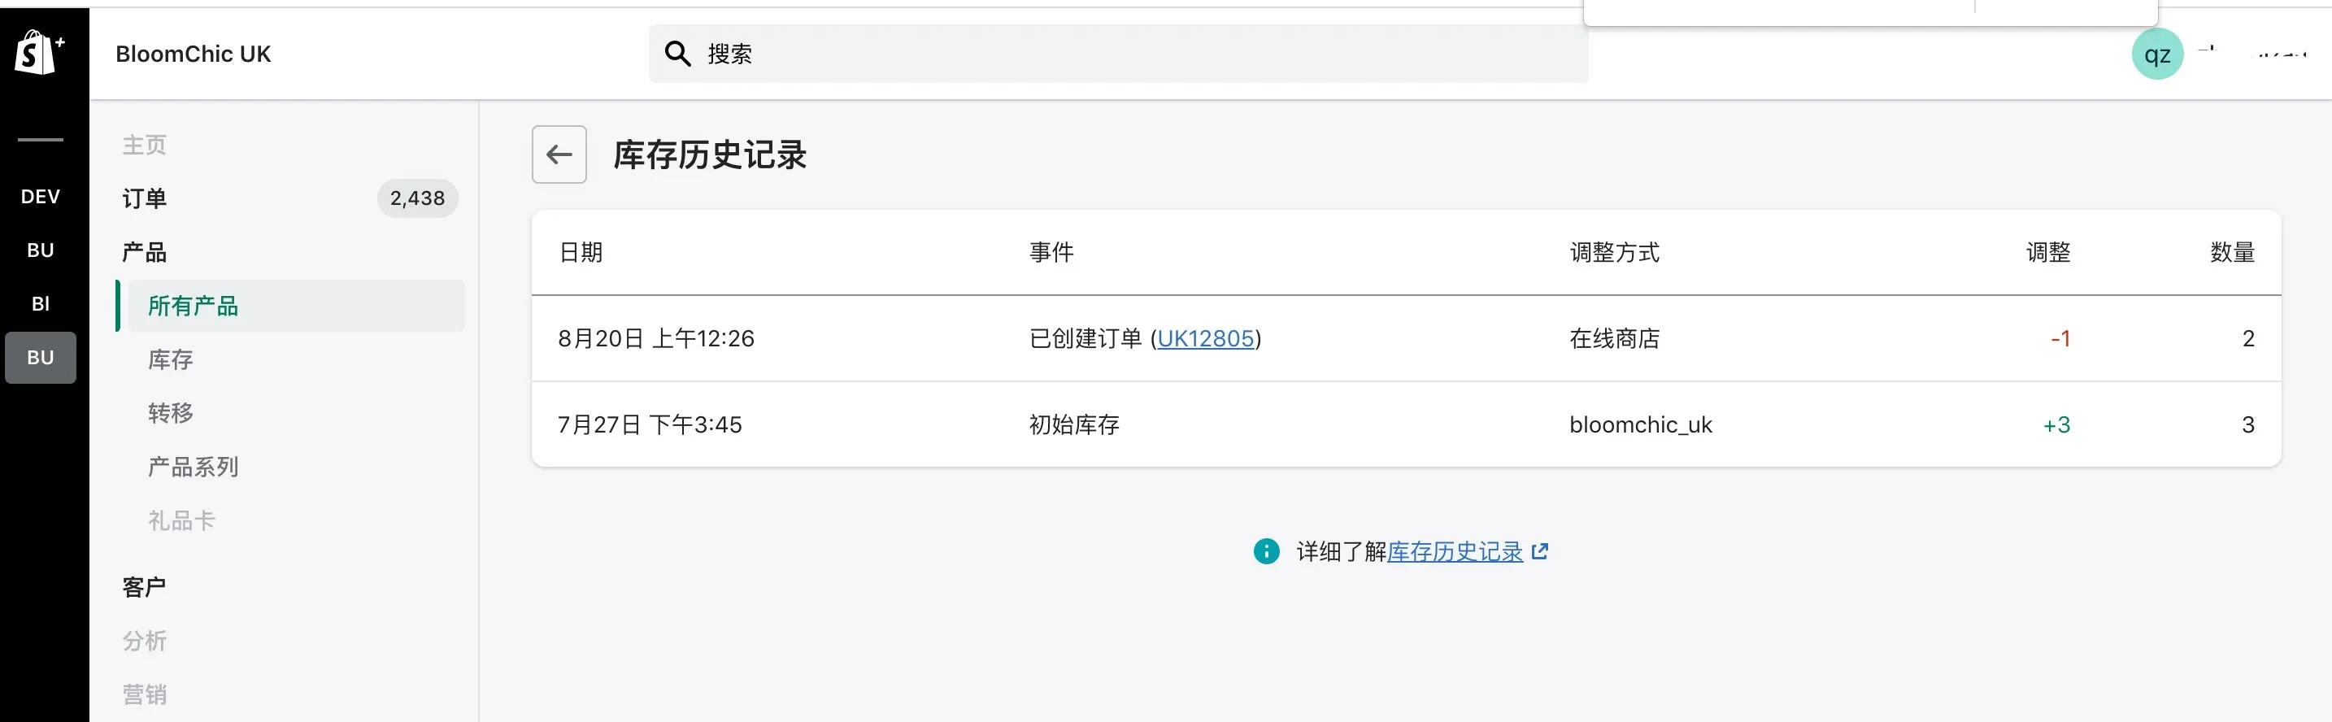The width and height of the screenshot is (2332, 722).
Task: Open the 订单 menu item
Action: (145, 198)
